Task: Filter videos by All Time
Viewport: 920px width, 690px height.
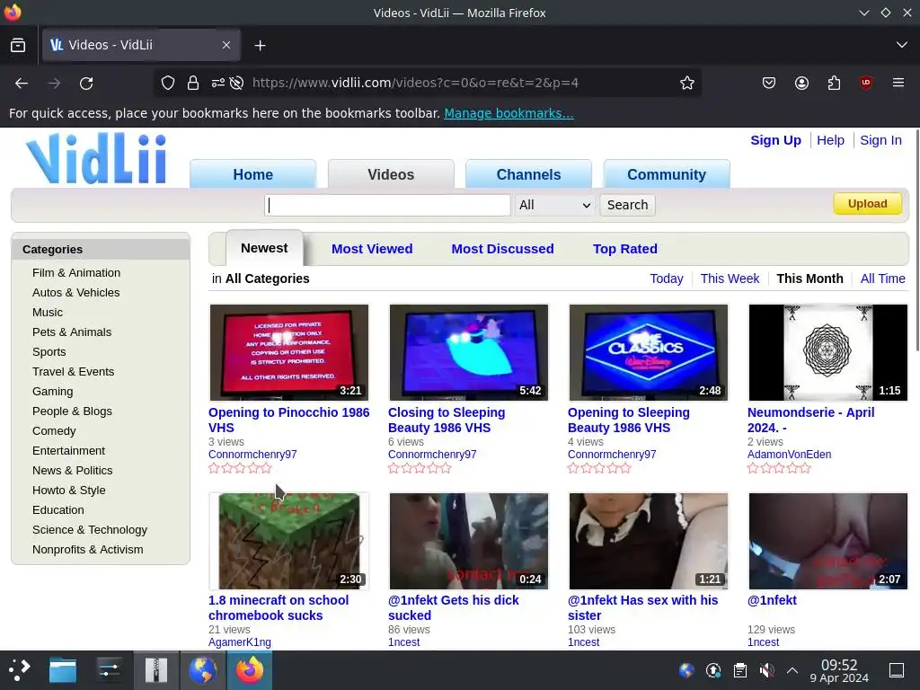Action: (882, 279)
